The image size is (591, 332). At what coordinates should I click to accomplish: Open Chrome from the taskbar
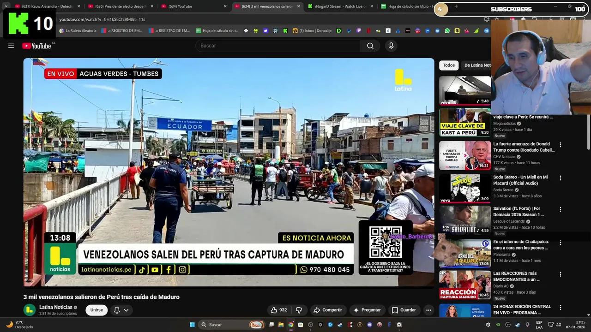tap(291, 325)
